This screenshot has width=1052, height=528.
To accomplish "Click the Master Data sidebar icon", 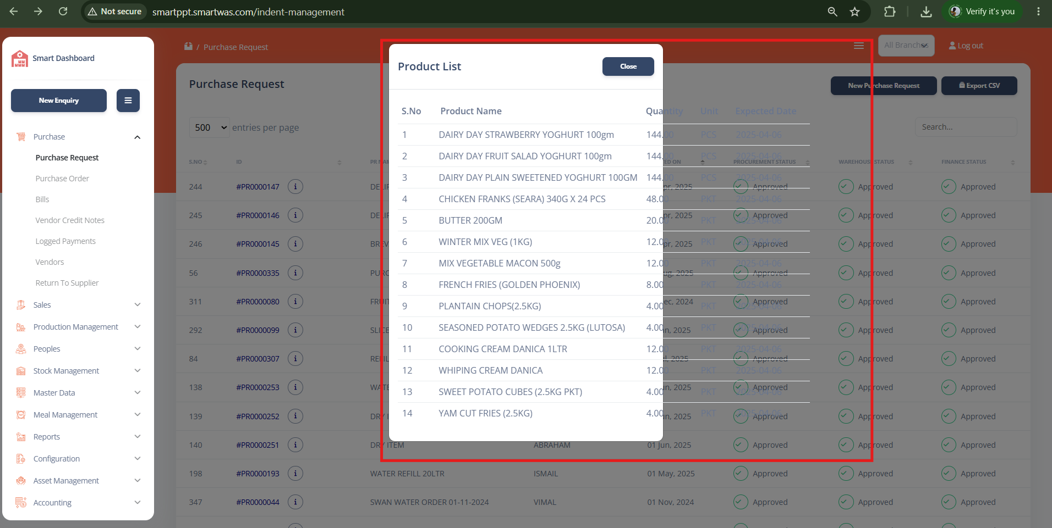I will 21,393.
